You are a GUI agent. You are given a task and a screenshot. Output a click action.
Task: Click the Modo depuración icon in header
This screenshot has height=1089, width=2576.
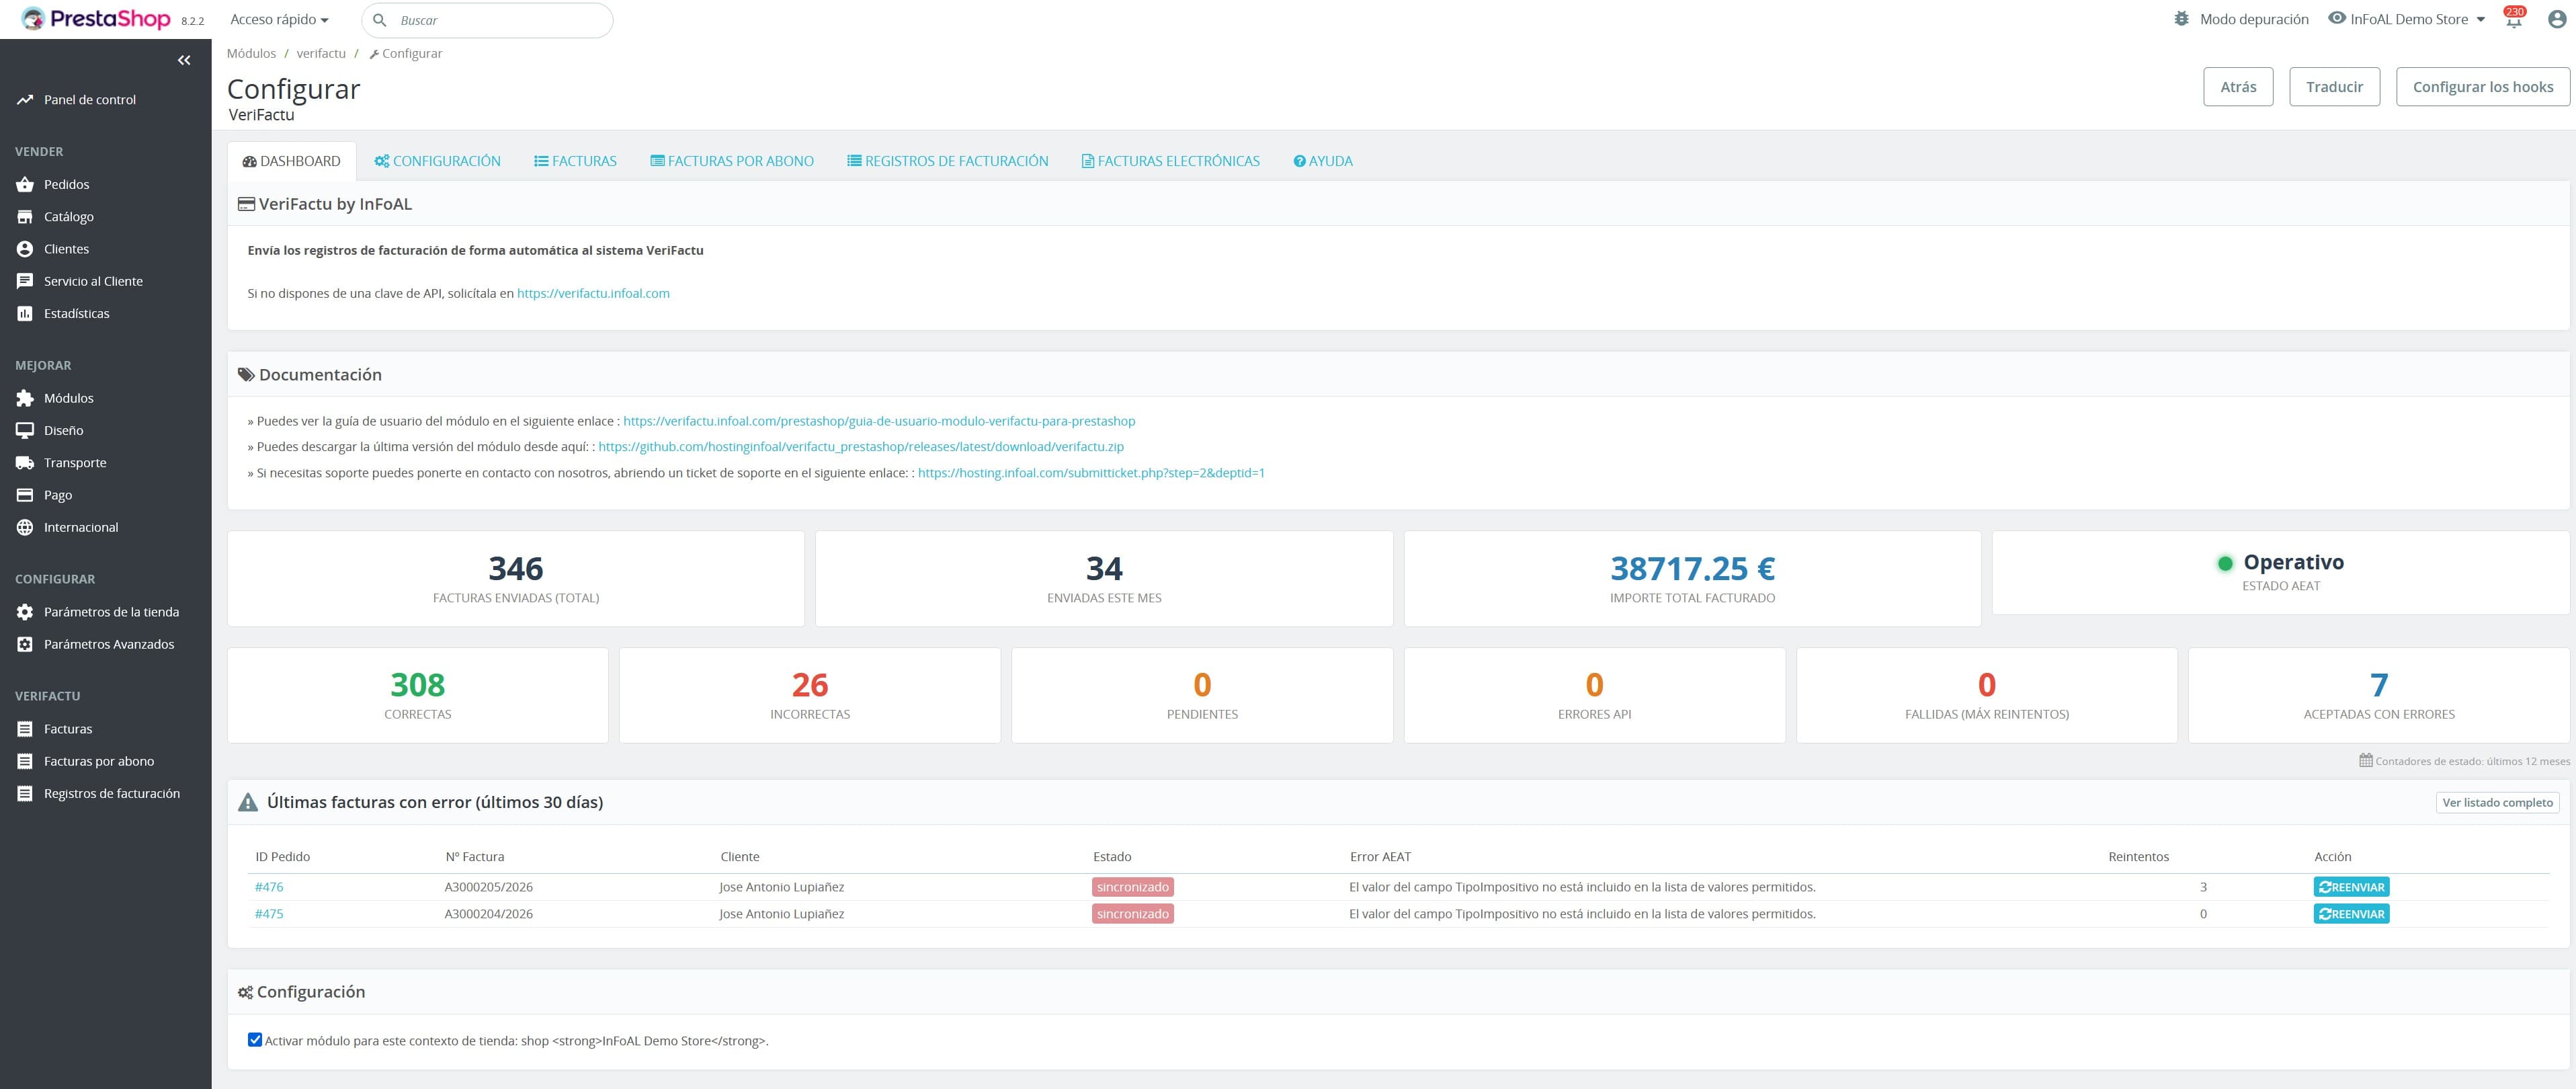click(2182, 18)
